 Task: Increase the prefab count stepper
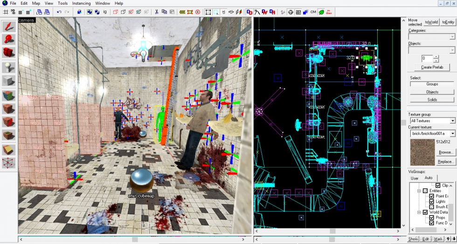coord(436,57)
